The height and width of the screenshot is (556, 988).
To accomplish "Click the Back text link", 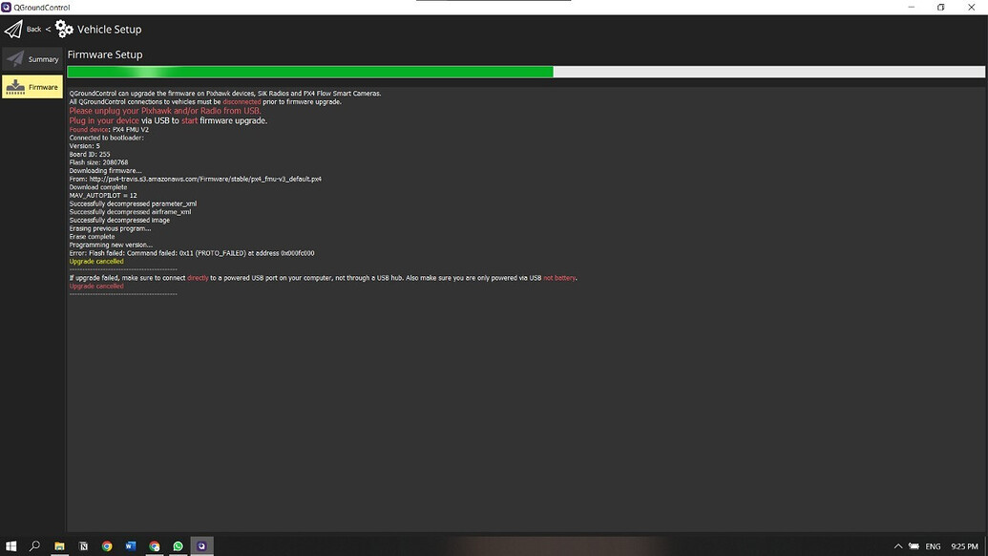I will pos(34,30).
